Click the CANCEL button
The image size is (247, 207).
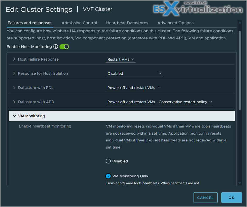coord(205,198)
